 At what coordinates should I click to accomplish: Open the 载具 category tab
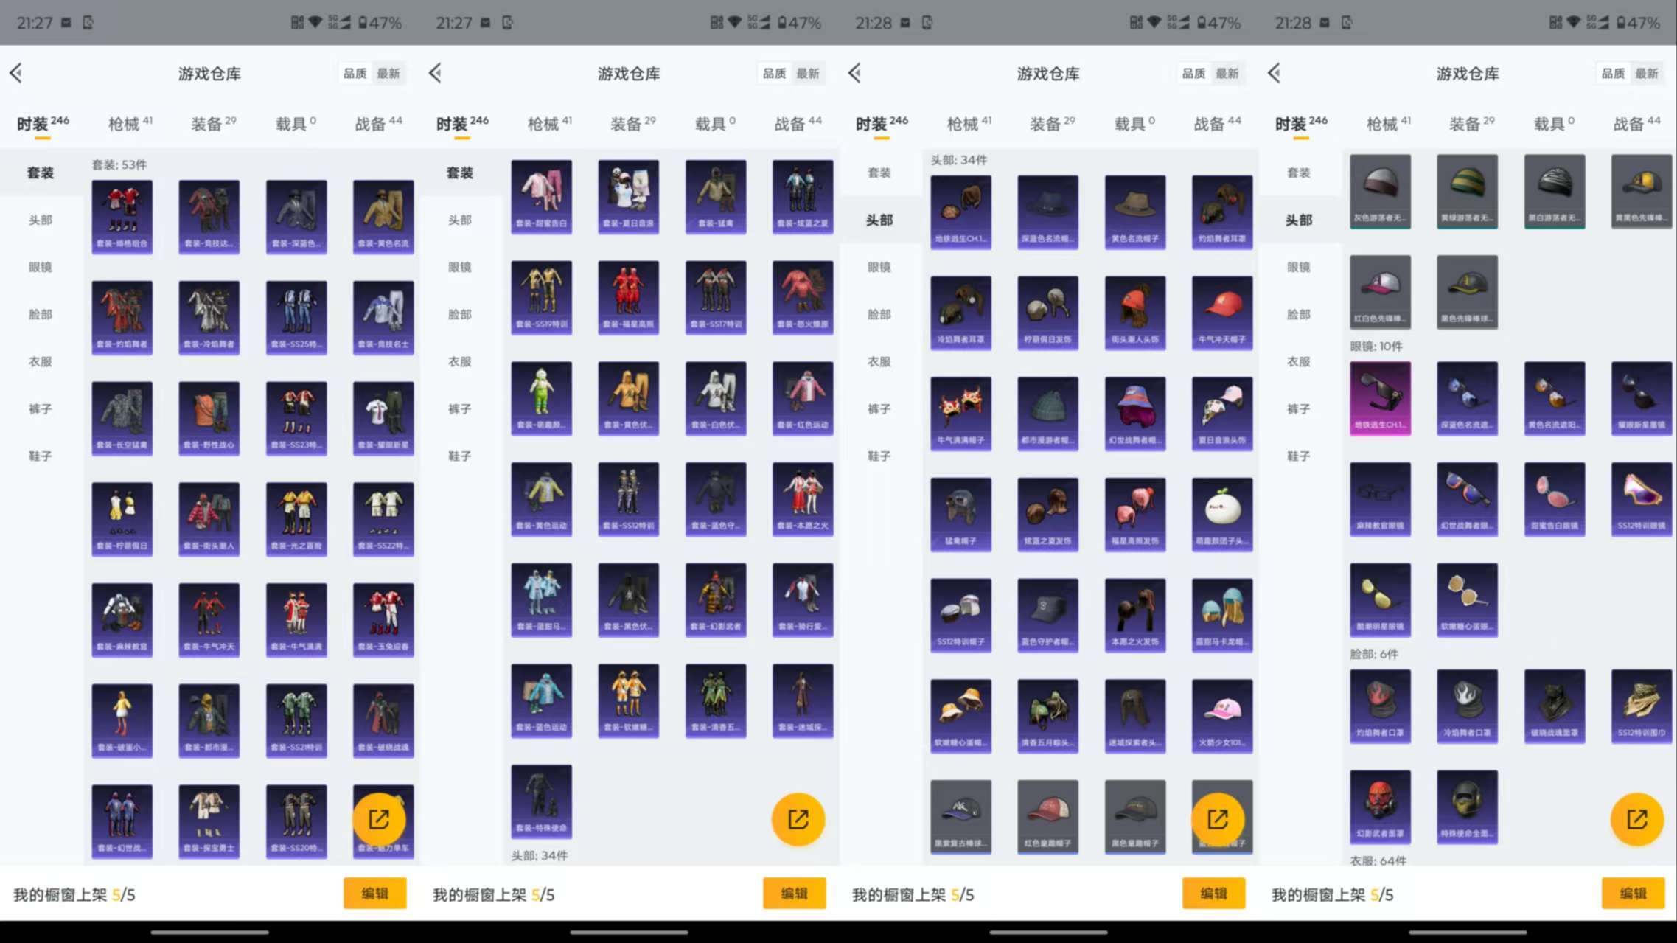[x=290, y=123]
